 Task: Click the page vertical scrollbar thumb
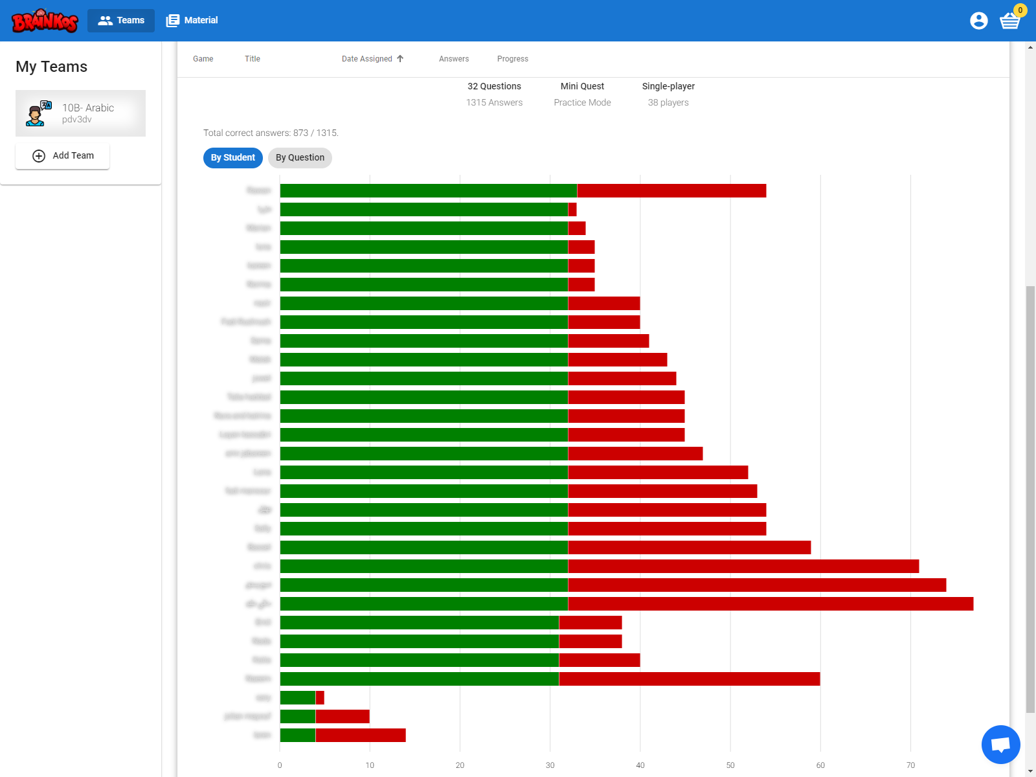(1030, 499)
